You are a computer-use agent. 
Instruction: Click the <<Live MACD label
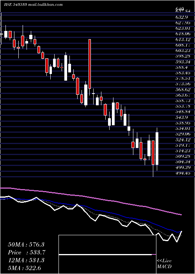click(164, 264)
